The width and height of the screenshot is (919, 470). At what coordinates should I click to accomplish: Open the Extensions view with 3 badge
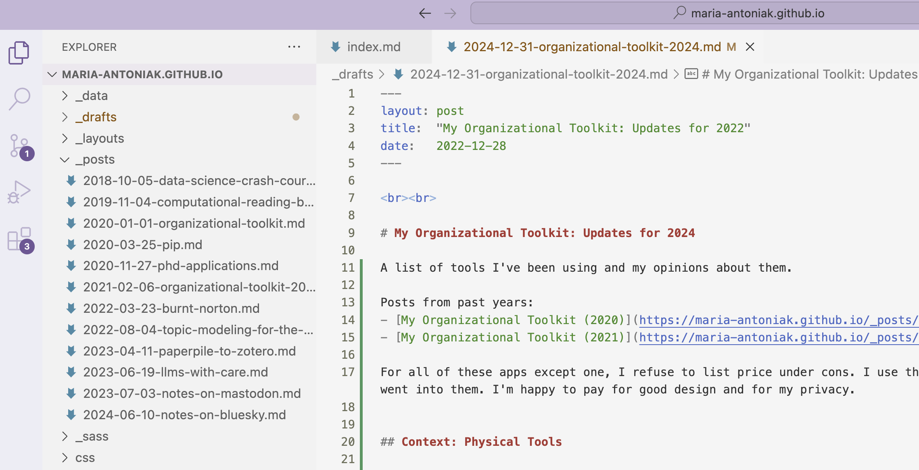[20, 240]
